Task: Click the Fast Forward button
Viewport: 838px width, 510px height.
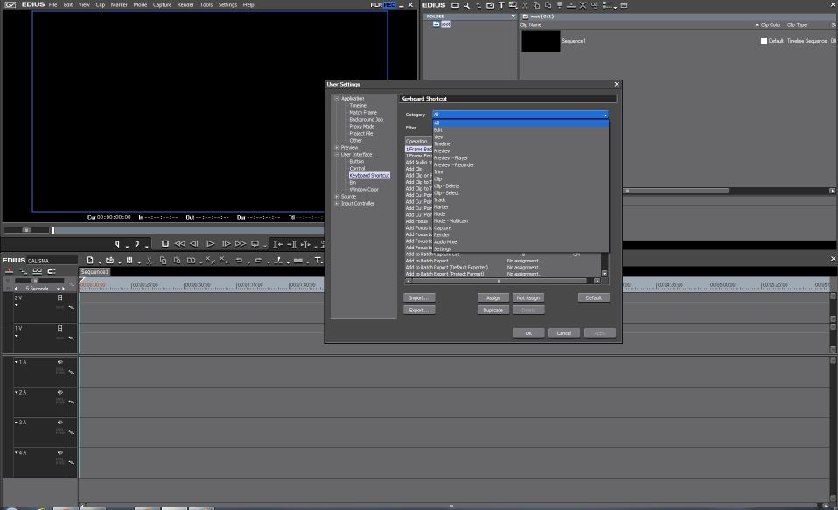Action: [241, 244]
